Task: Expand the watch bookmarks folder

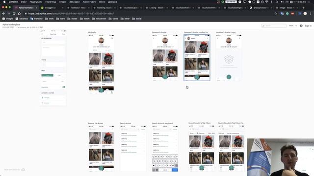Action: (84, 19)
